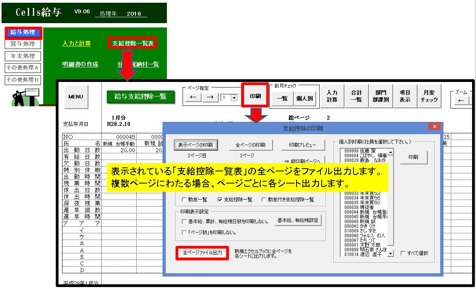Click the 入力と計算 link
The height and width of the screenshot is (289, 476).
pos(77,44)
